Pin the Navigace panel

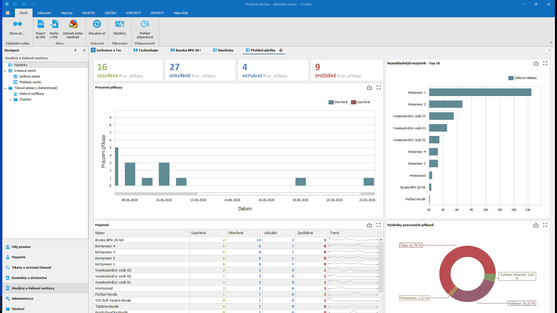[75, 50]
